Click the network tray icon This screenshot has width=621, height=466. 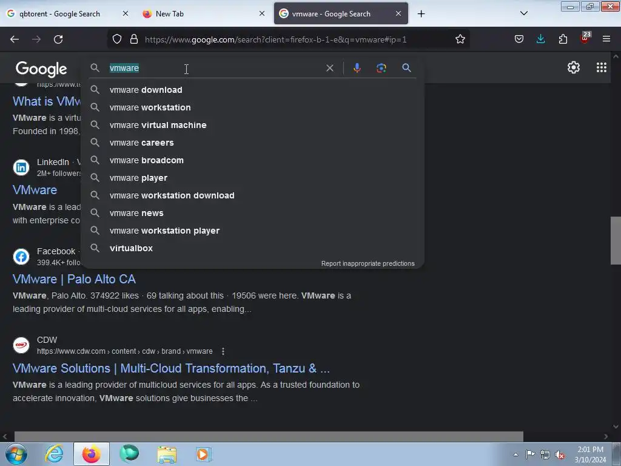pos(545,455)
